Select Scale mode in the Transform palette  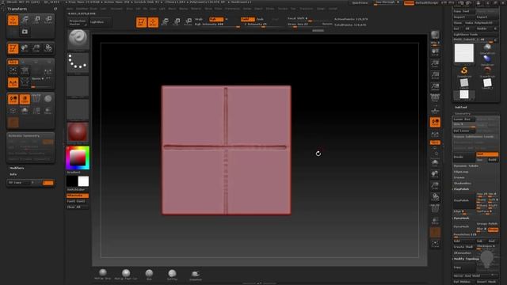coord(37,20)
